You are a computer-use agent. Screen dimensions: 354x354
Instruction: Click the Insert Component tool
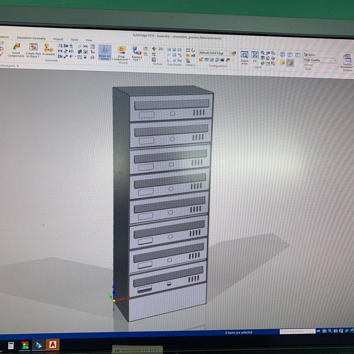coord(16,49)
